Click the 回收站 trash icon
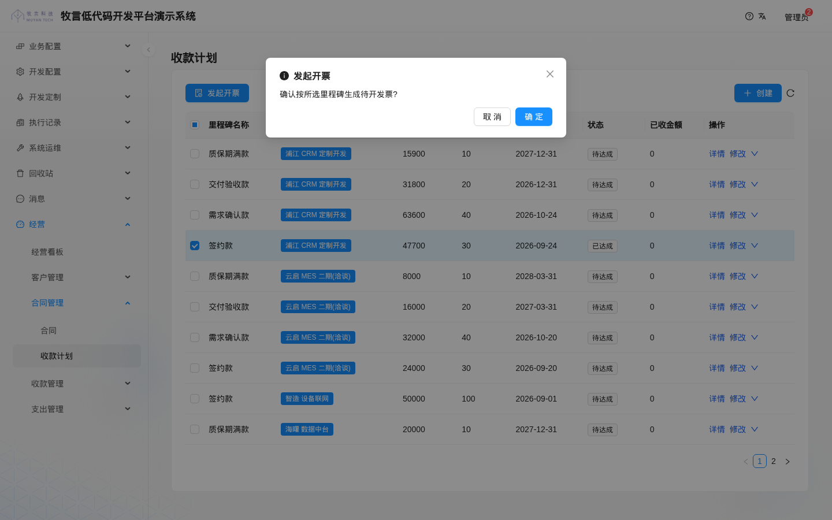Image resolution: width=832 pixels, height=520 pixels. [x=20, y=173]
